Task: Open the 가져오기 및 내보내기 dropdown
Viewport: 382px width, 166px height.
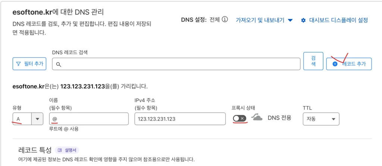Action: pyautogui.click(x=264, y=20)
